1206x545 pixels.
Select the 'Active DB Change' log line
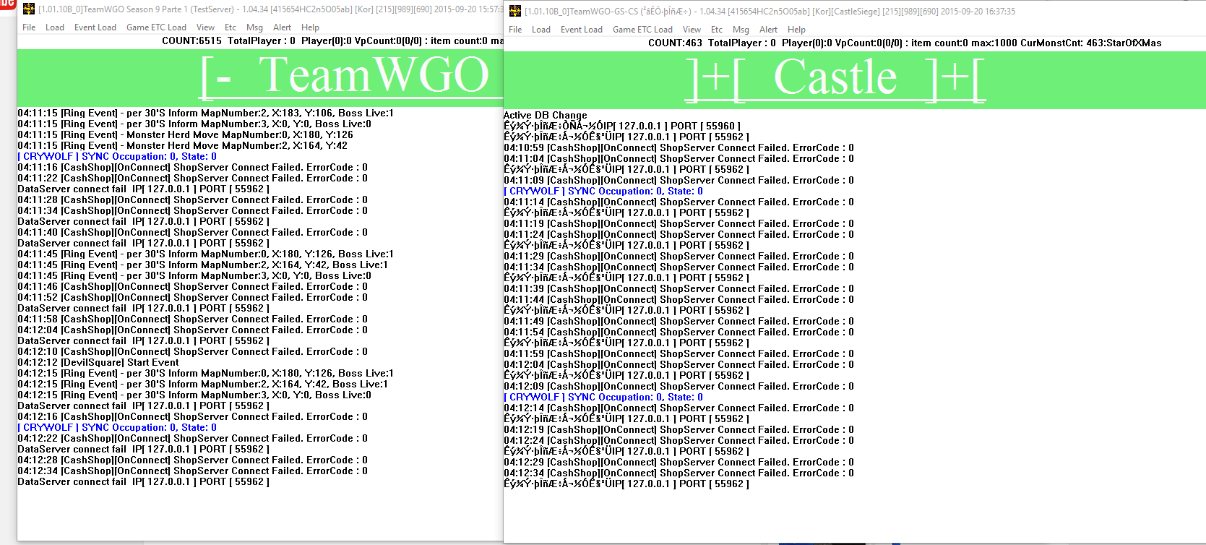click(x=545, y=115)
